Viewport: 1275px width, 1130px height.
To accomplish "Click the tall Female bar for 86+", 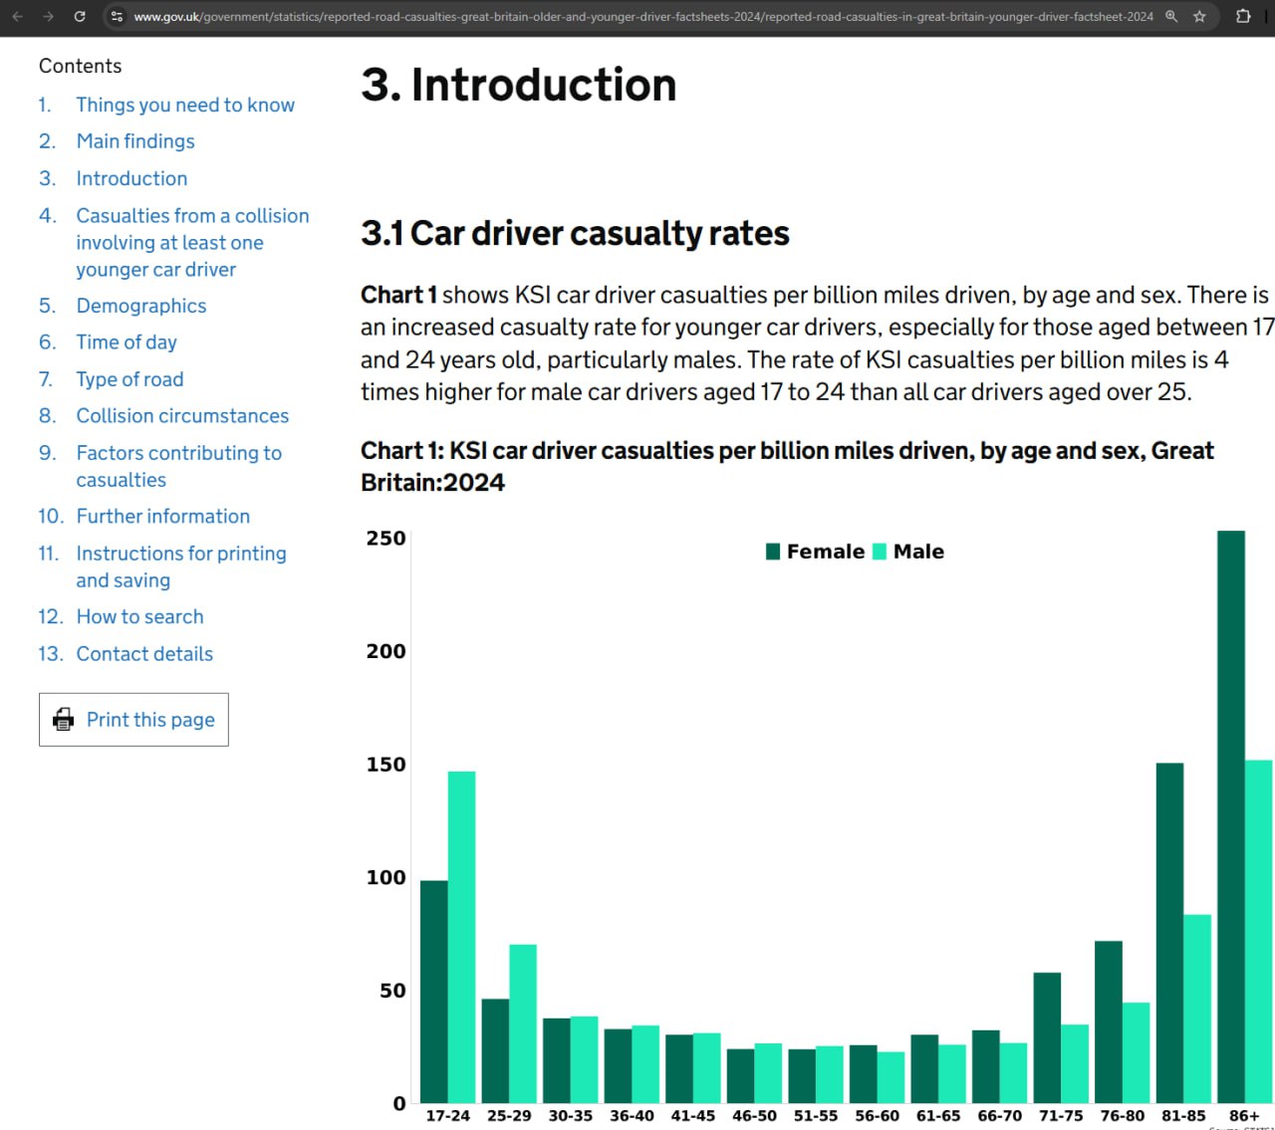I will (x=1230, y=816).
